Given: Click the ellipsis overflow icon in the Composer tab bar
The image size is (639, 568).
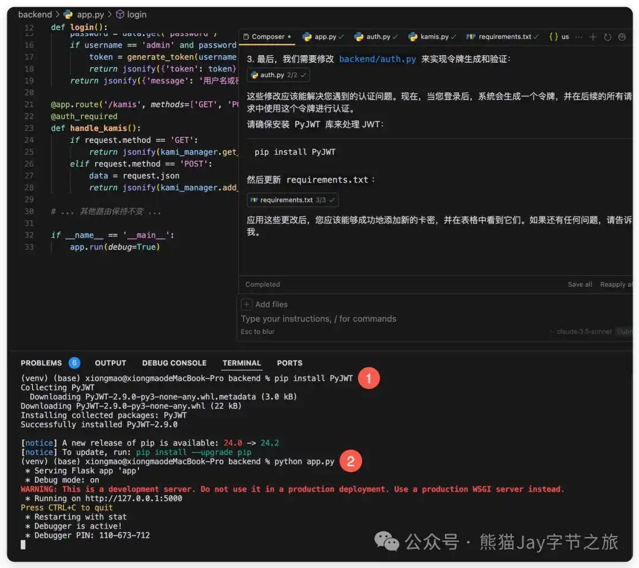Looking at the screenshot, I should 577,37.
